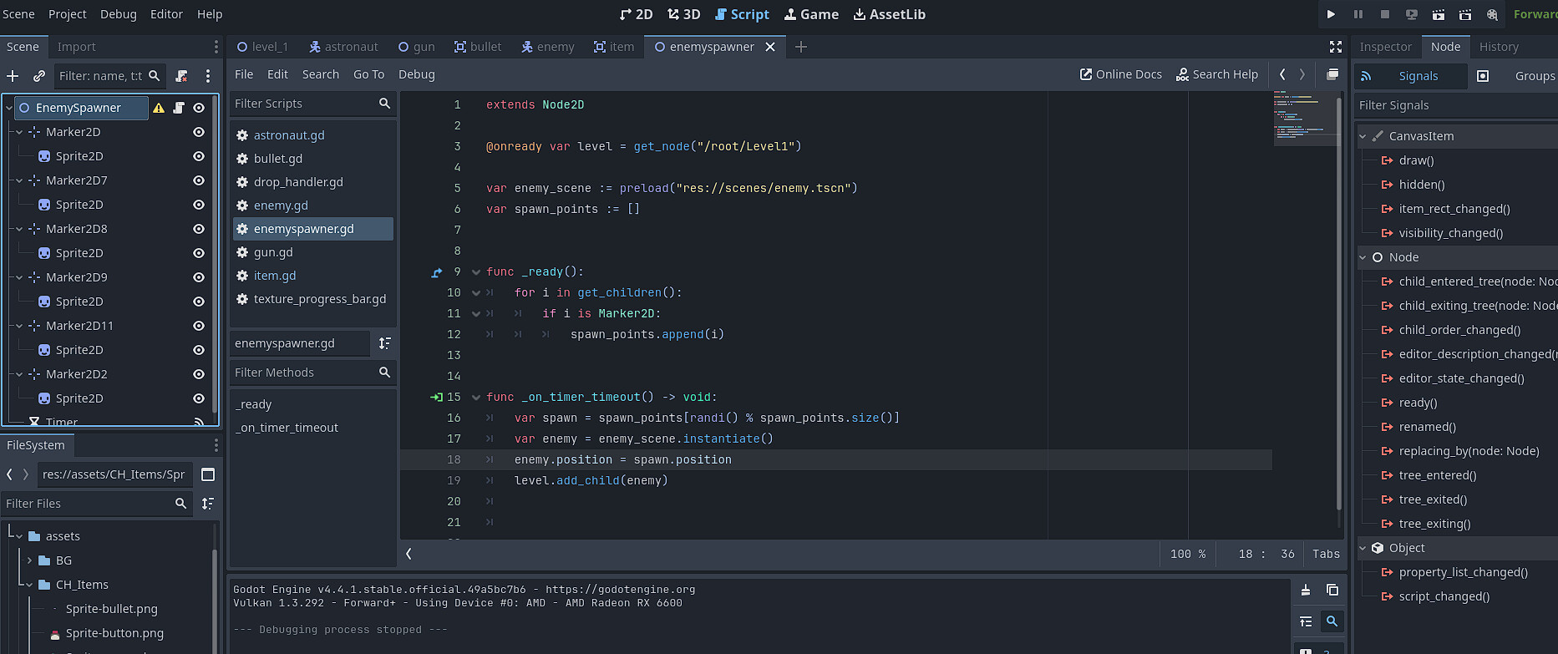Fold the _ready function at line 9
The image size is (1558, 654).
tap(476, 272)
